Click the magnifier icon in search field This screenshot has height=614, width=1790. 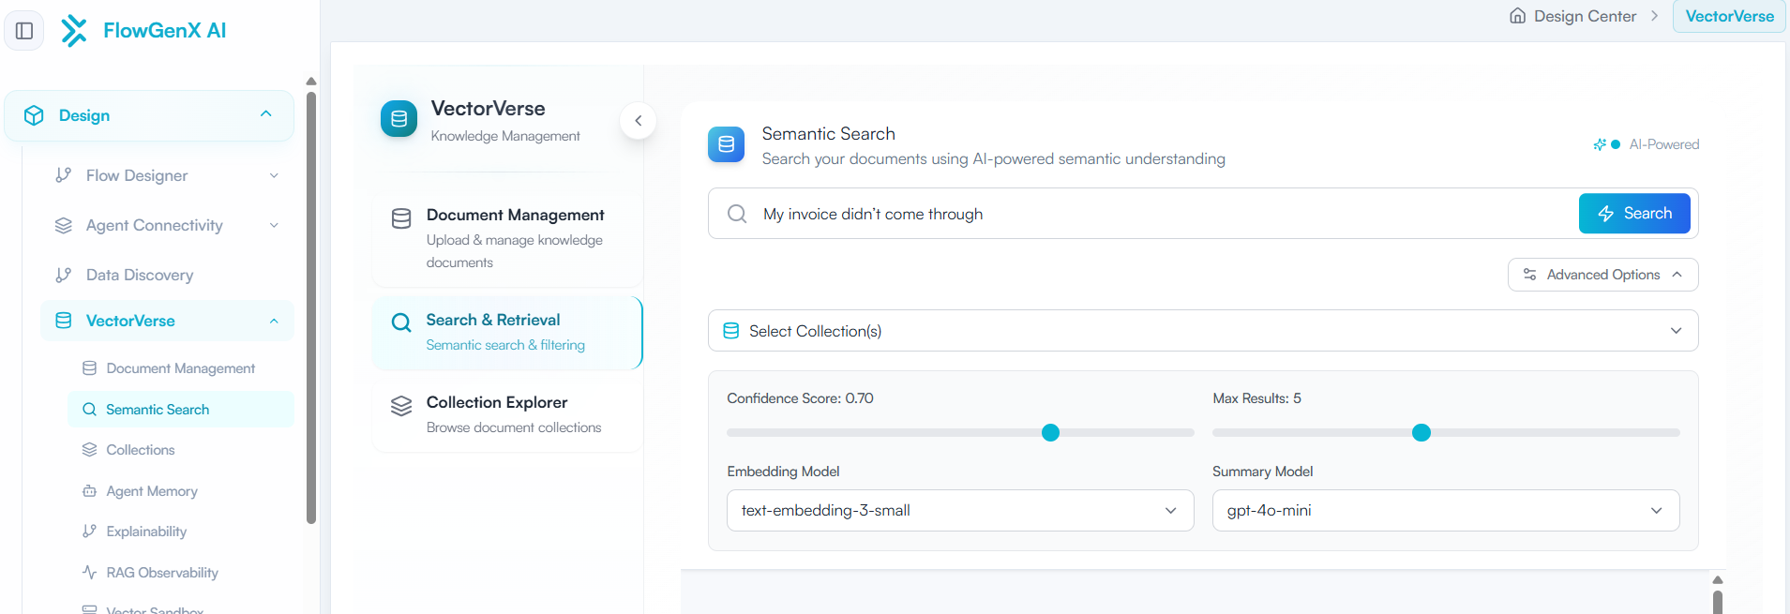click(x=737, y=214)
